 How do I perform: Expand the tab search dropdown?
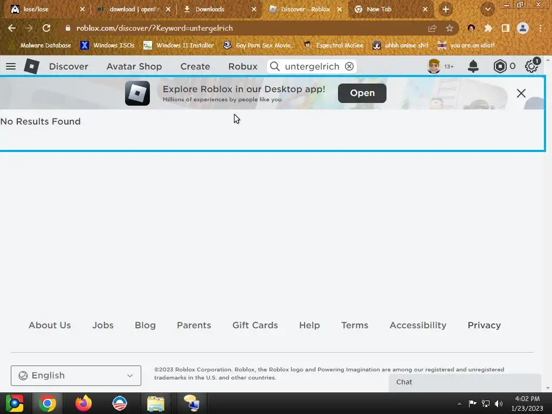[x=487, y=10]
